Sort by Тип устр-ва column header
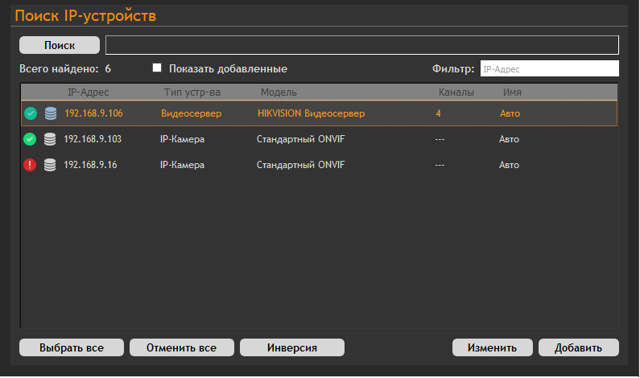This screenshot has width=640, height=378. pyautogui.click(x=192, y=92)
